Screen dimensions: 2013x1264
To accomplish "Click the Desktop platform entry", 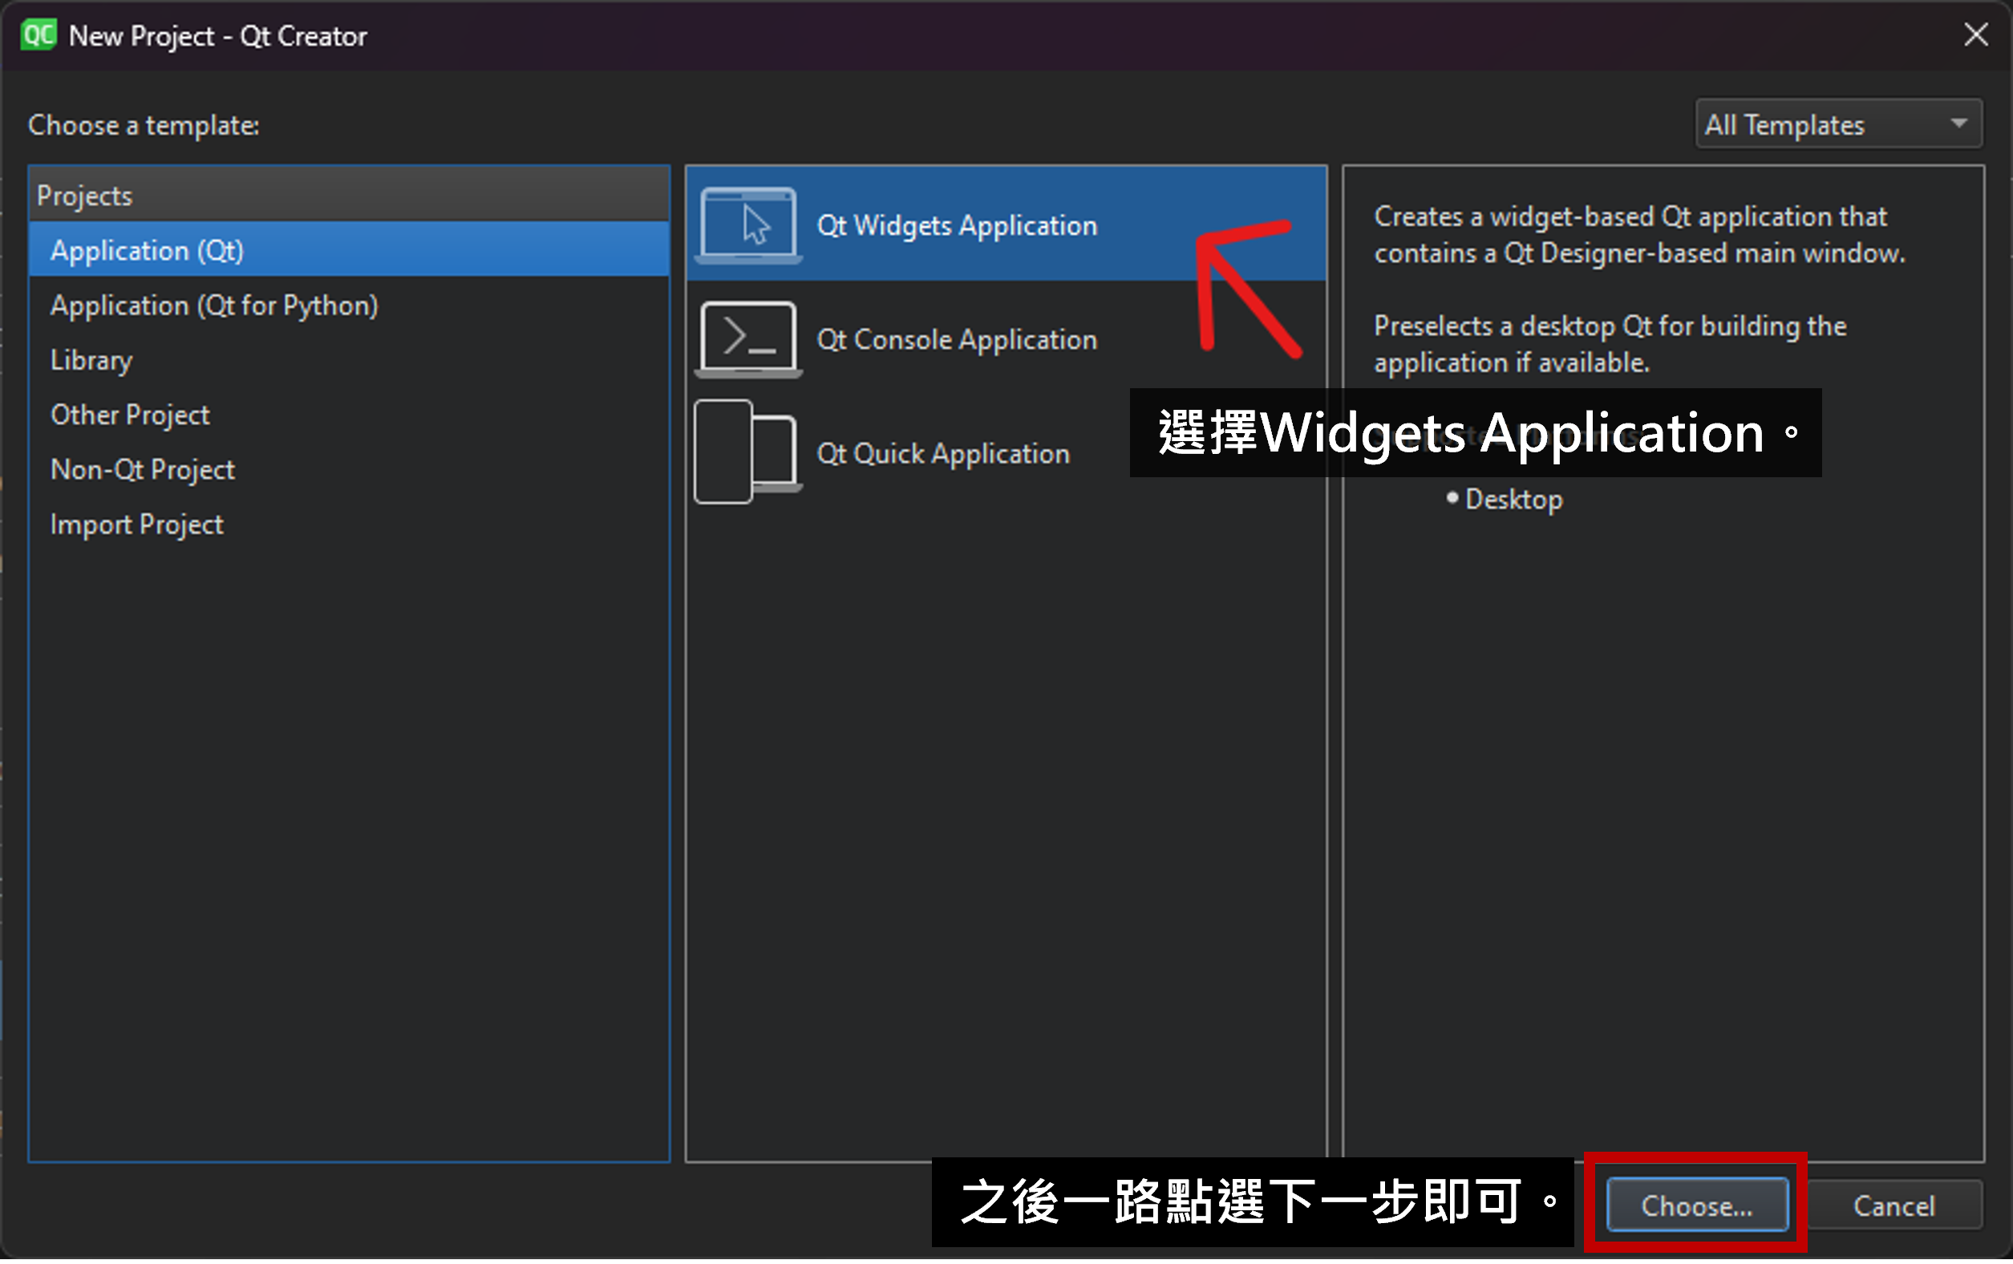I will coord(1513,500).
